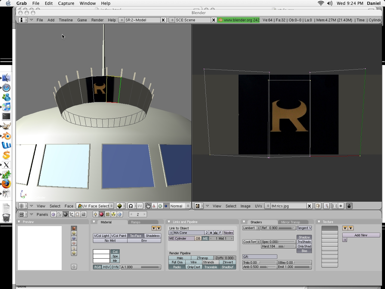Open the CookTorr specular shader dropdown
Viewport: 385px width, 289px height.
tap(251, 242)
